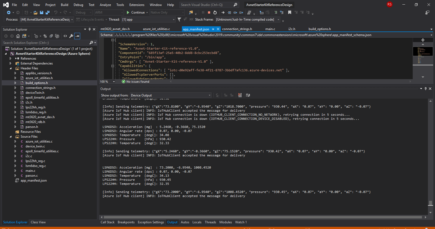Open the Breakpoints window tab
Image resolution: width=435 pixels, height=229 pixels.
[126, 222]
